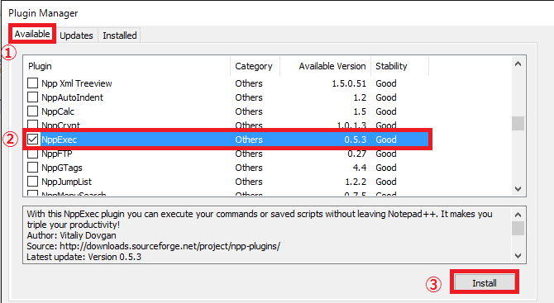Click version 1.5.0.51 cell
The image size is (554, 303).
pos(349,83)
